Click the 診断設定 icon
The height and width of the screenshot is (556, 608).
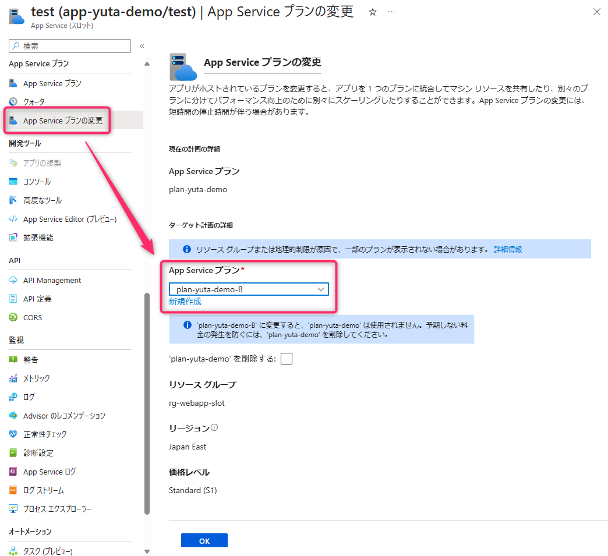(x=13, y=452)
